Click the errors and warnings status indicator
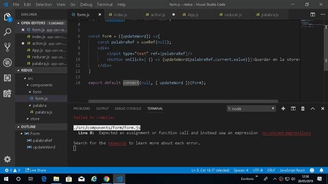 pos(12,170)
